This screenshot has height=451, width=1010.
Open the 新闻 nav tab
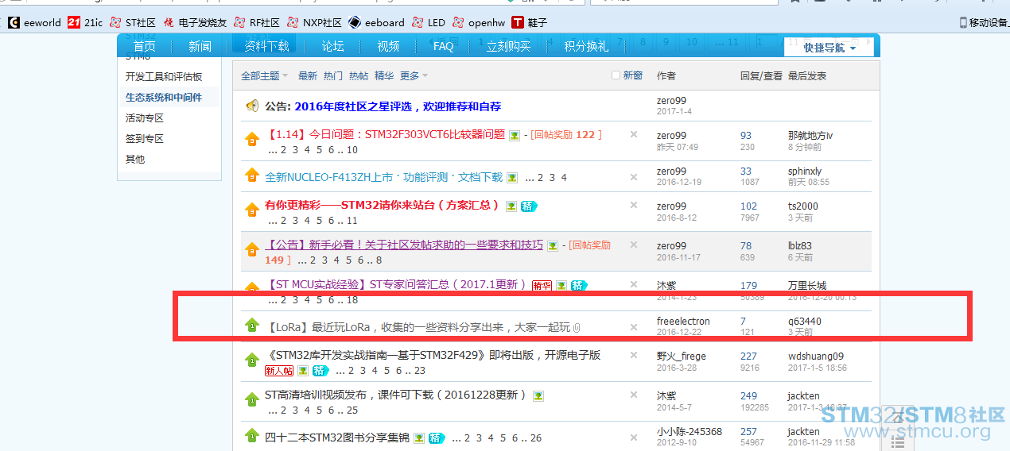pos(200,46)
